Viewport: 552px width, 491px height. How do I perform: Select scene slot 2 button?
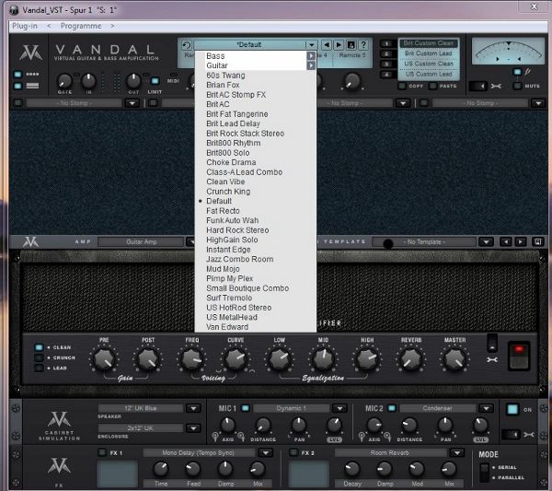pos(386,54)
